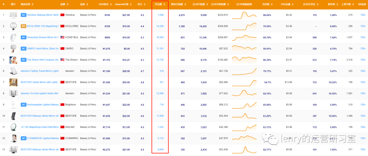The width and height of the screenshot is (368, 156).
Task: Sort by 商品名称 column arrows
Action: pyautogui.click(x=33, y=4)
